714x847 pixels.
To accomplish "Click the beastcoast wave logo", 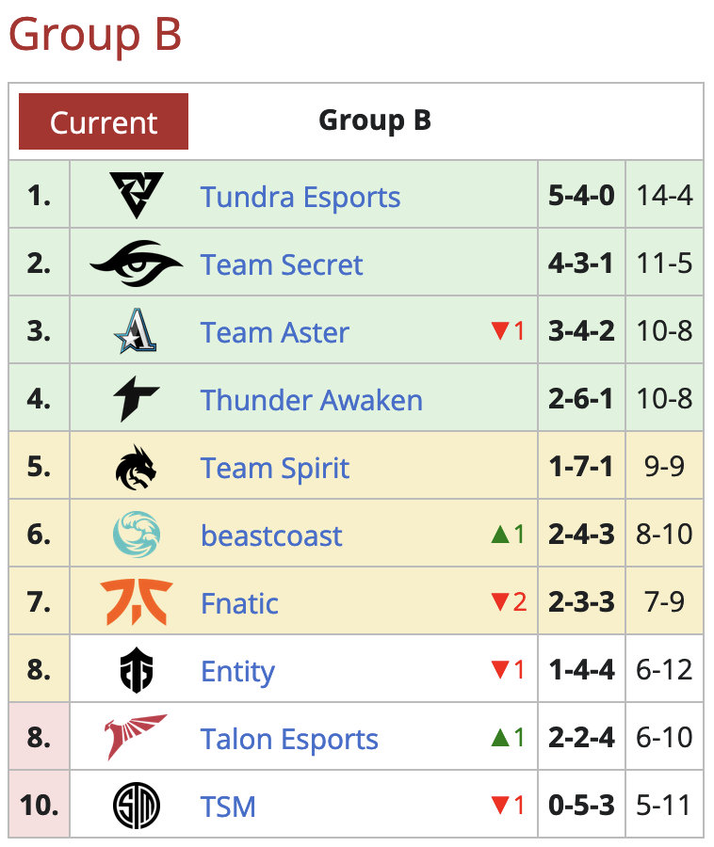I will (x=136, y=535).
